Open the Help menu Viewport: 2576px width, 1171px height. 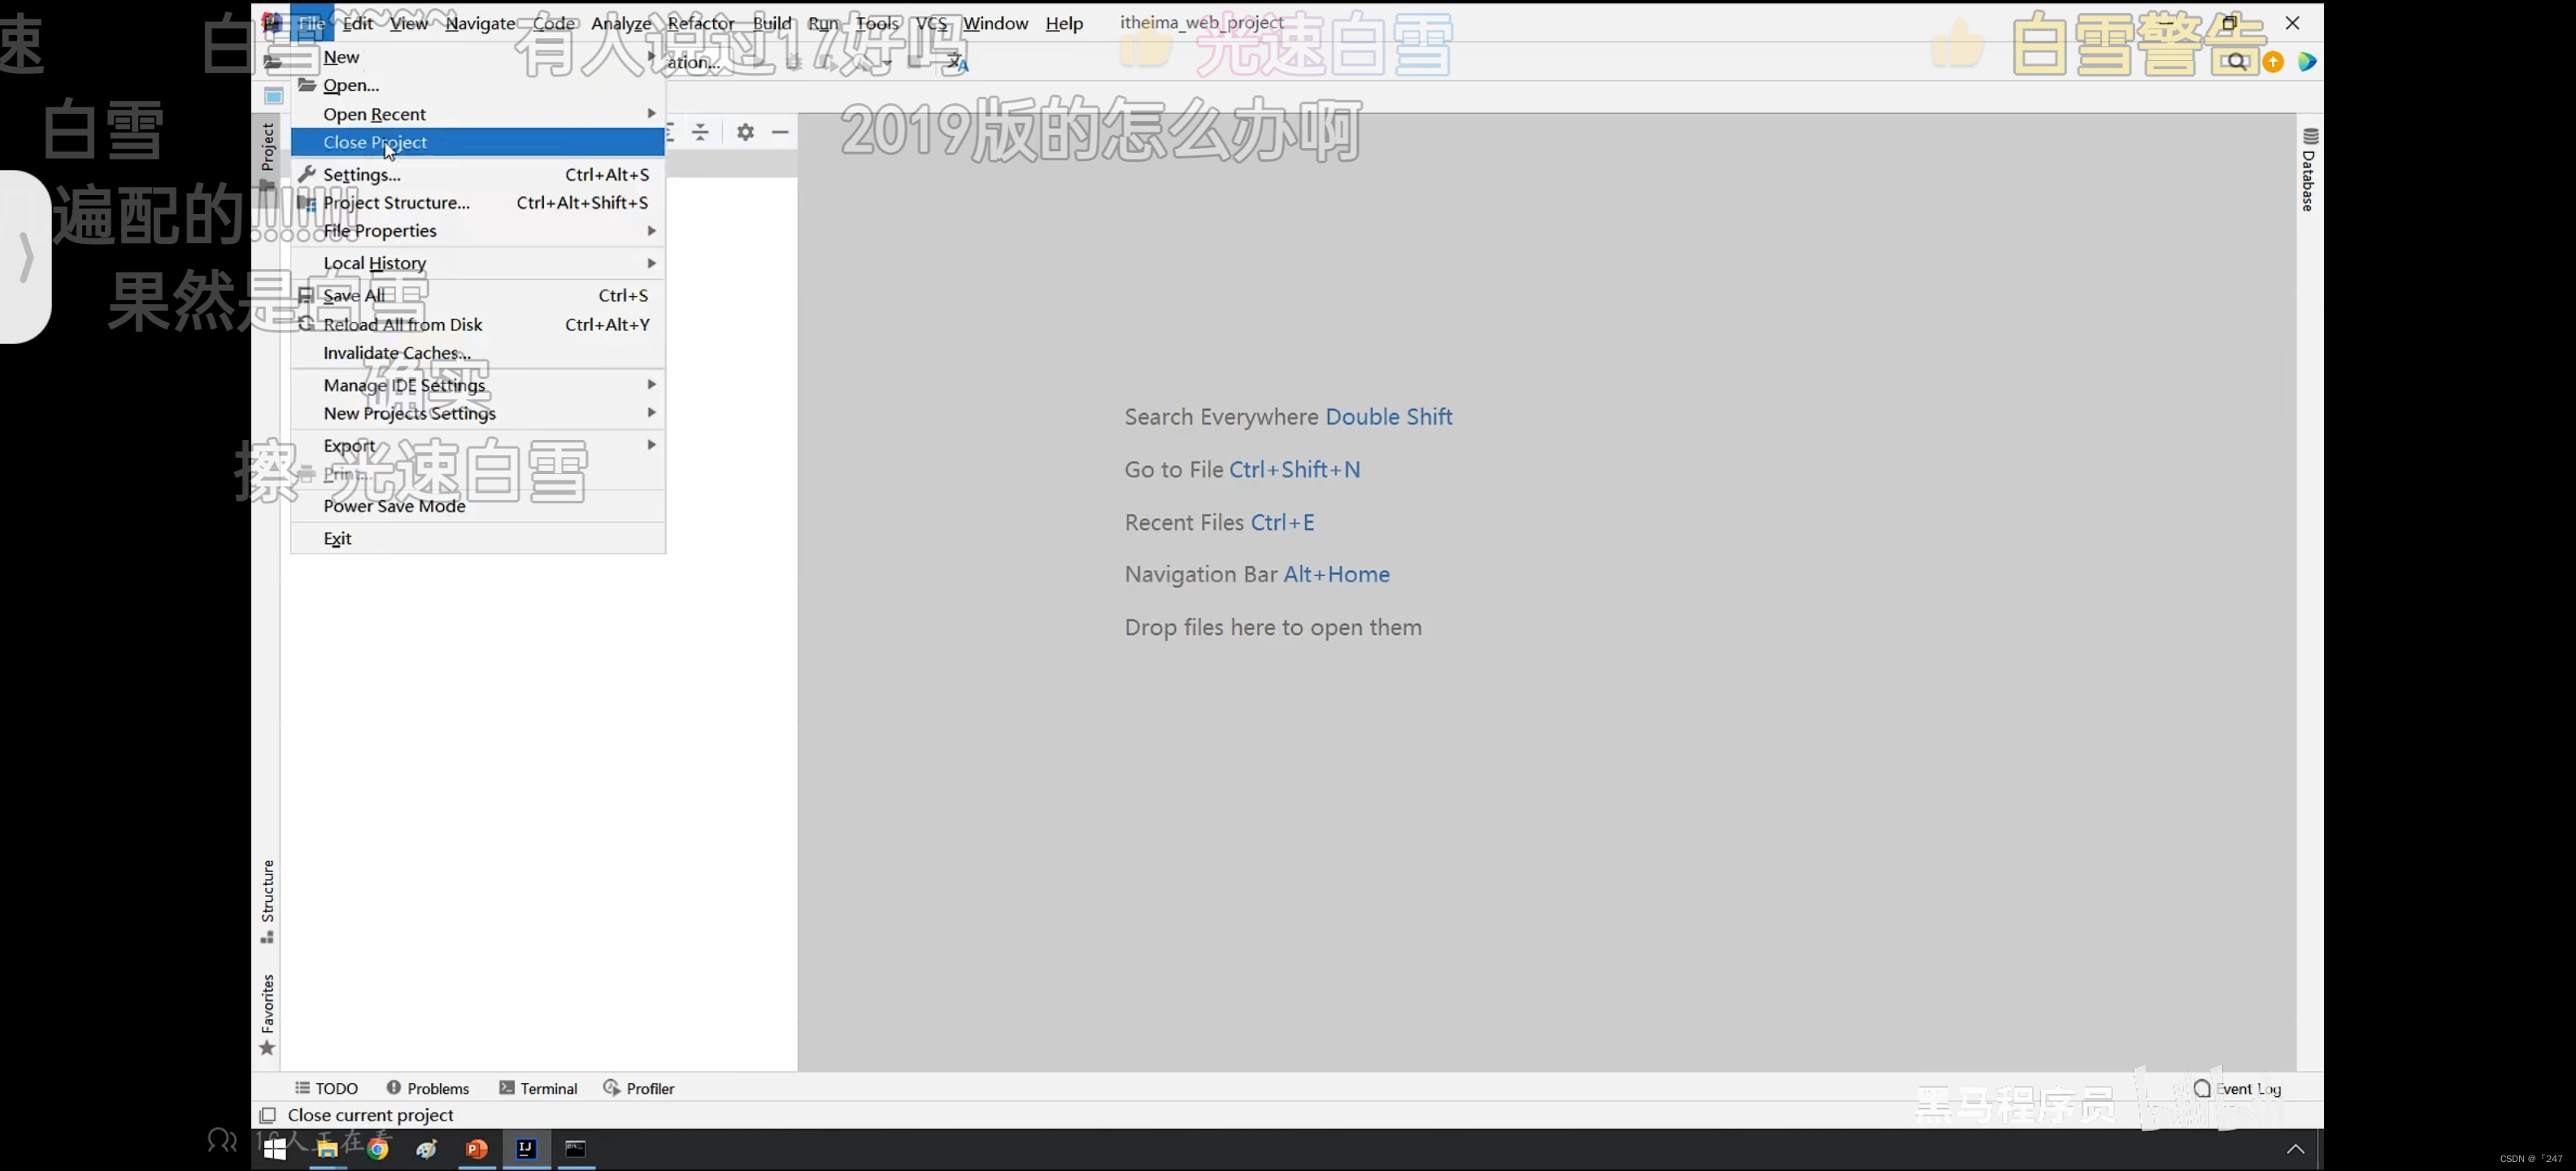1064,23
